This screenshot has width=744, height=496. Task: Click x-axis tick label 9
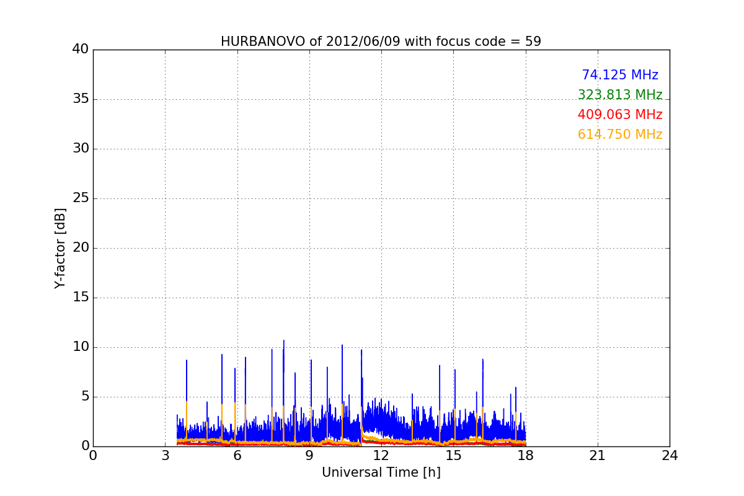(x=309, y=456)
